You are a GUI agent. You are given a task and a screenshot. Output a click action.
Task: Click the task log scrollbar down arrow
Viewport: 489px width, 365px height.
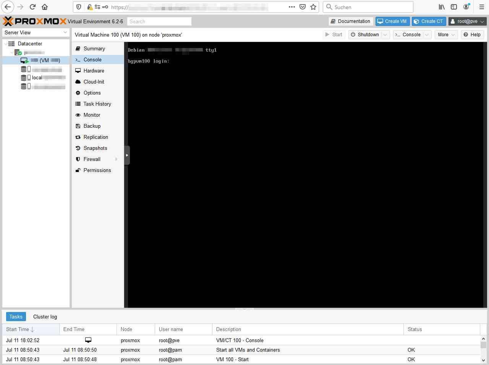[x=483, y=360]
